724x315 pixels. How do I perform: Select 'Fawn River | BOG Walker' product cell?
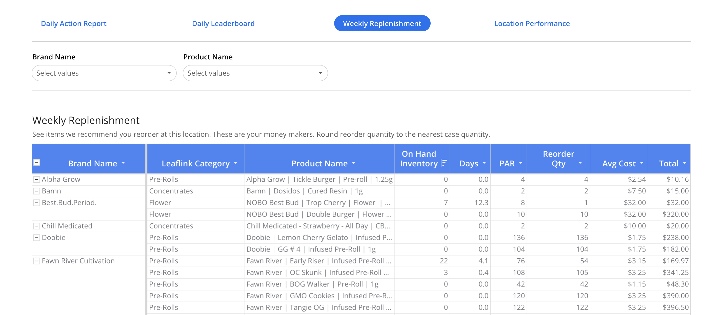tap(319, 284)
